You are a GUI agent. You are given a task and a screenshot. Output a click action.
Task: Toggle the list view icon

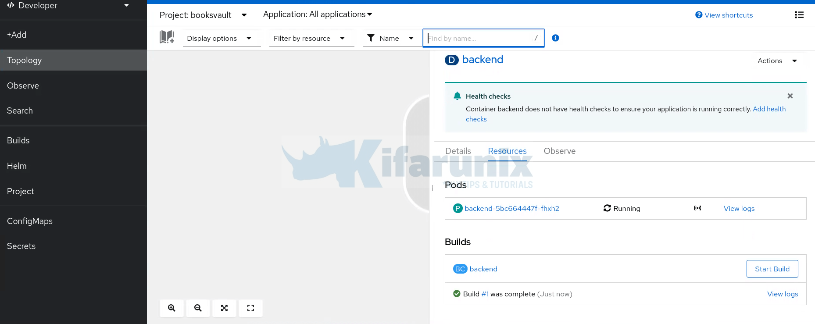click(x=799, y=15)
